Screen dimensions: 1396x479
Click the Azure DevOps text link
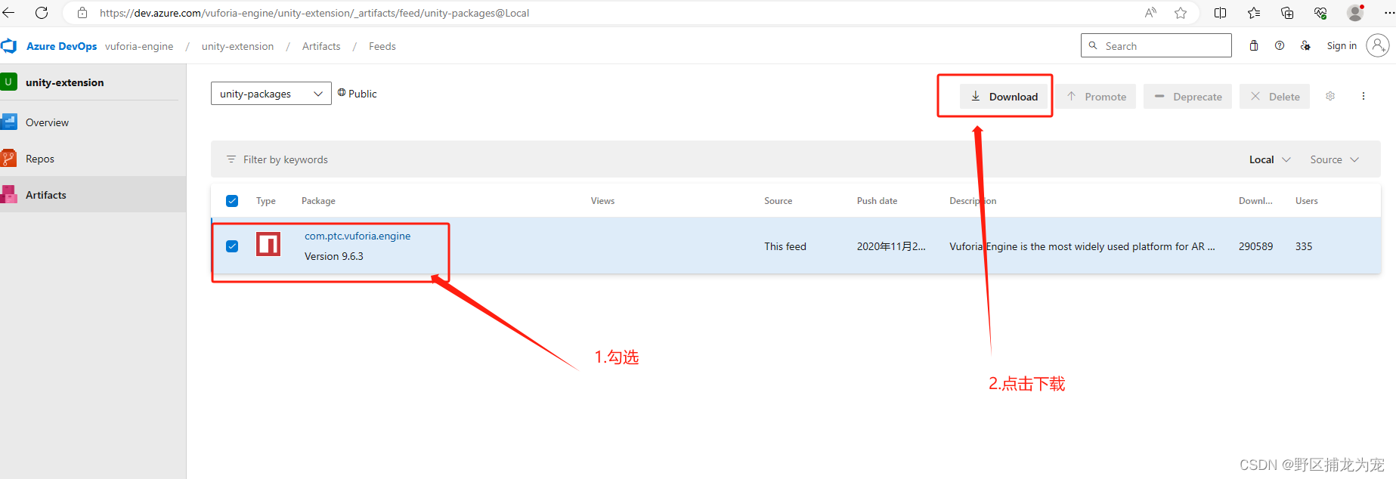point(61,46)
